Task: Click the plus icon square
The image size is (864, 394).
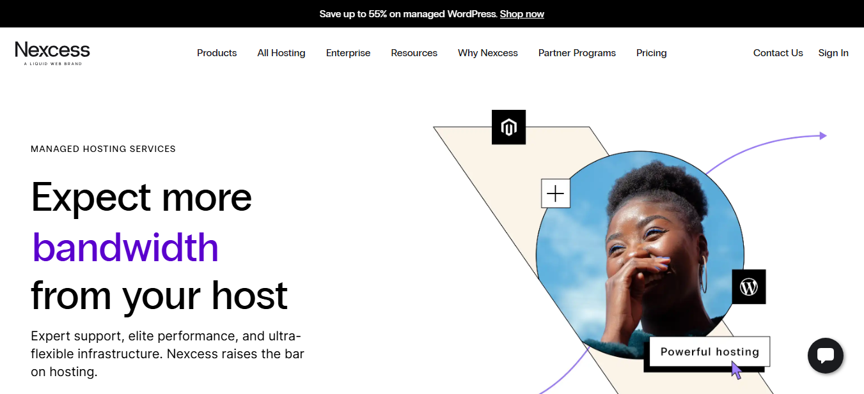Action: click(x=556, y=193)
